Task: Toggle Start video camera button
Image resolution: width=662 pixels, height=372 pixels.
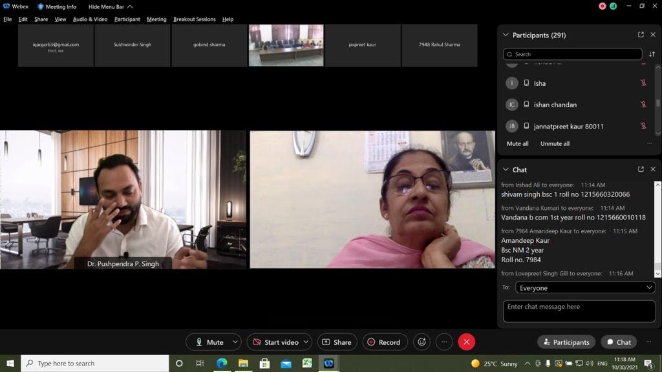Action: coord(275,342)
